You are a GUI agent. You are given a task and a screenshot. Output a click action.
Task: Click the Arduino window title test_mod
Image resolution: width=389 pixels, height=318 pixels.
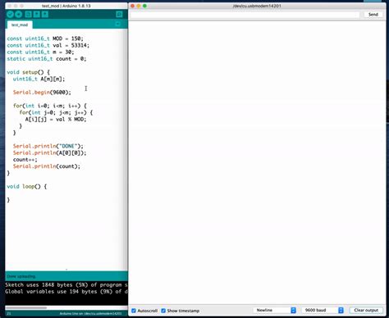click(66, 6)
